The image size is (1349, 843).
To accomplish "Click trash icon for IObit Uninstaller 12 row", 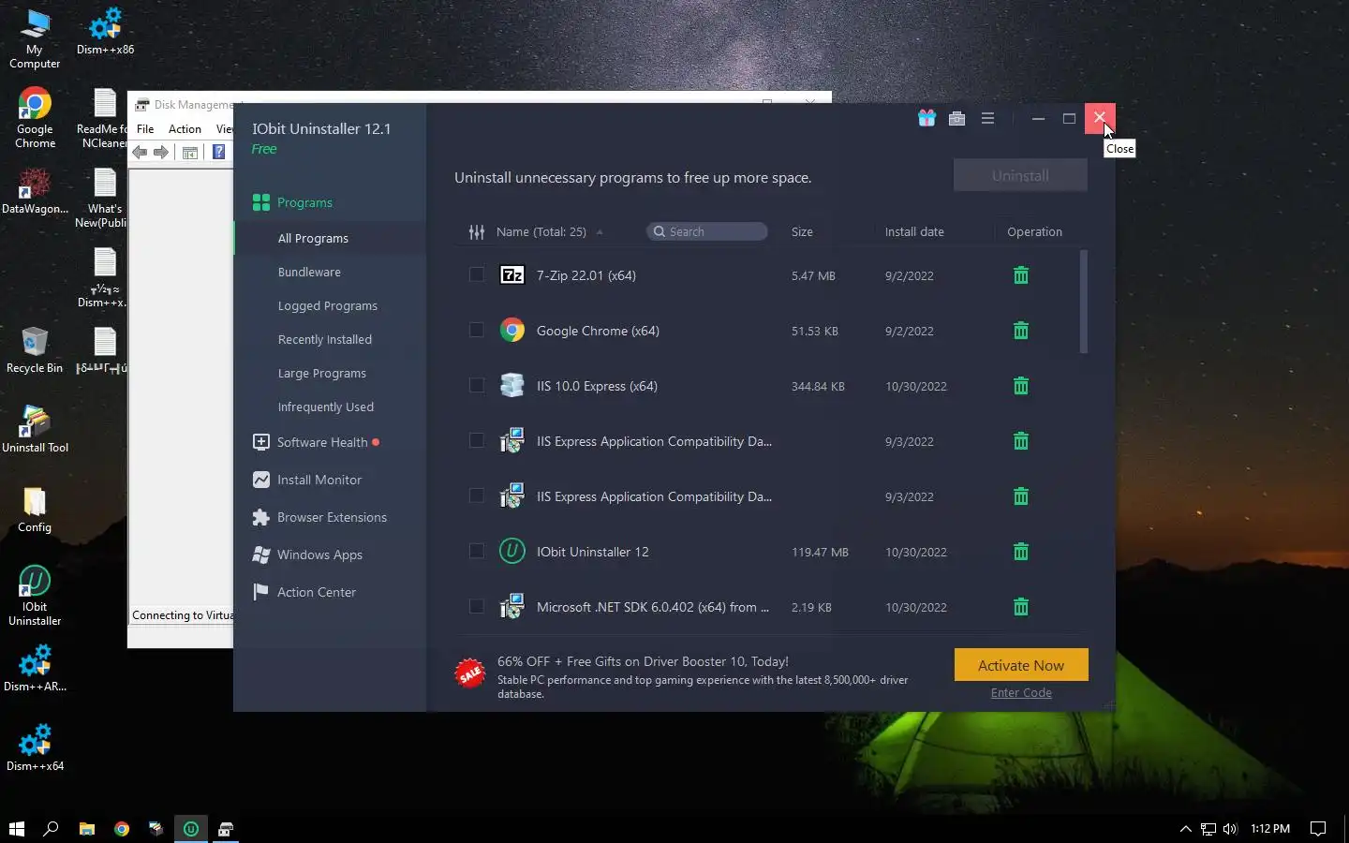I will tap(1021, 552).
